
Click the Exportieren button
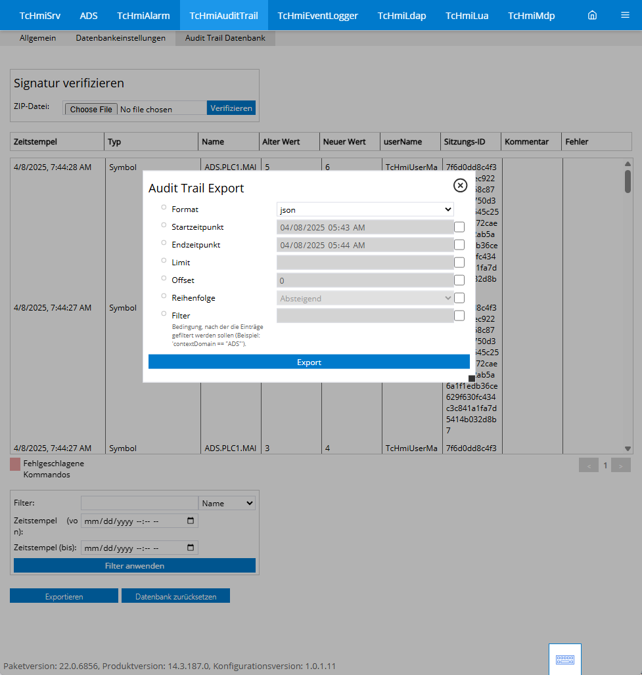(x=64, y=596)
